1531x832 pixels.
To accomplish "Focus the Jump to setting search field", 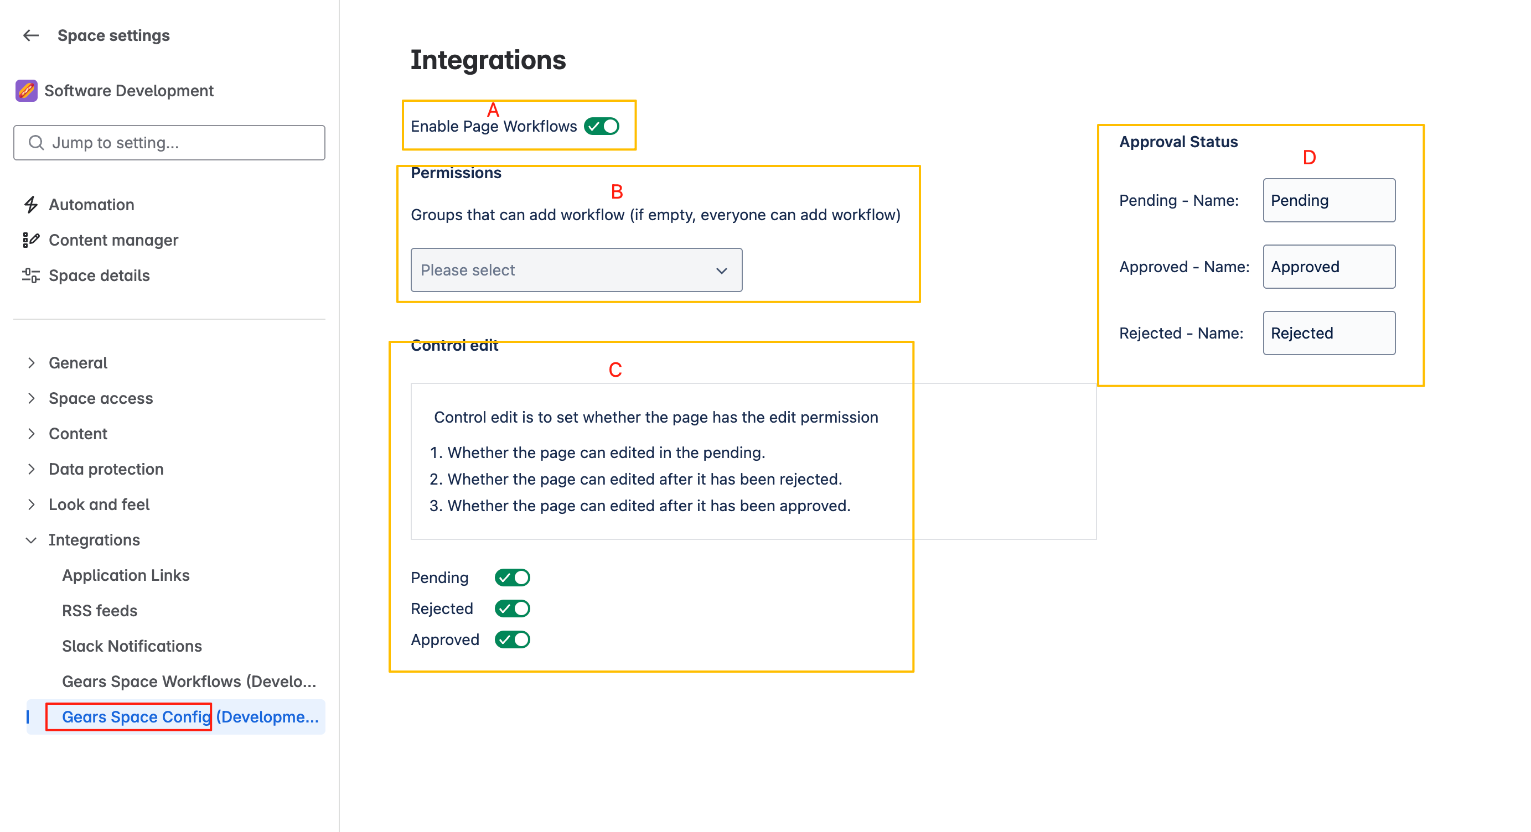I will click(169, 143).
